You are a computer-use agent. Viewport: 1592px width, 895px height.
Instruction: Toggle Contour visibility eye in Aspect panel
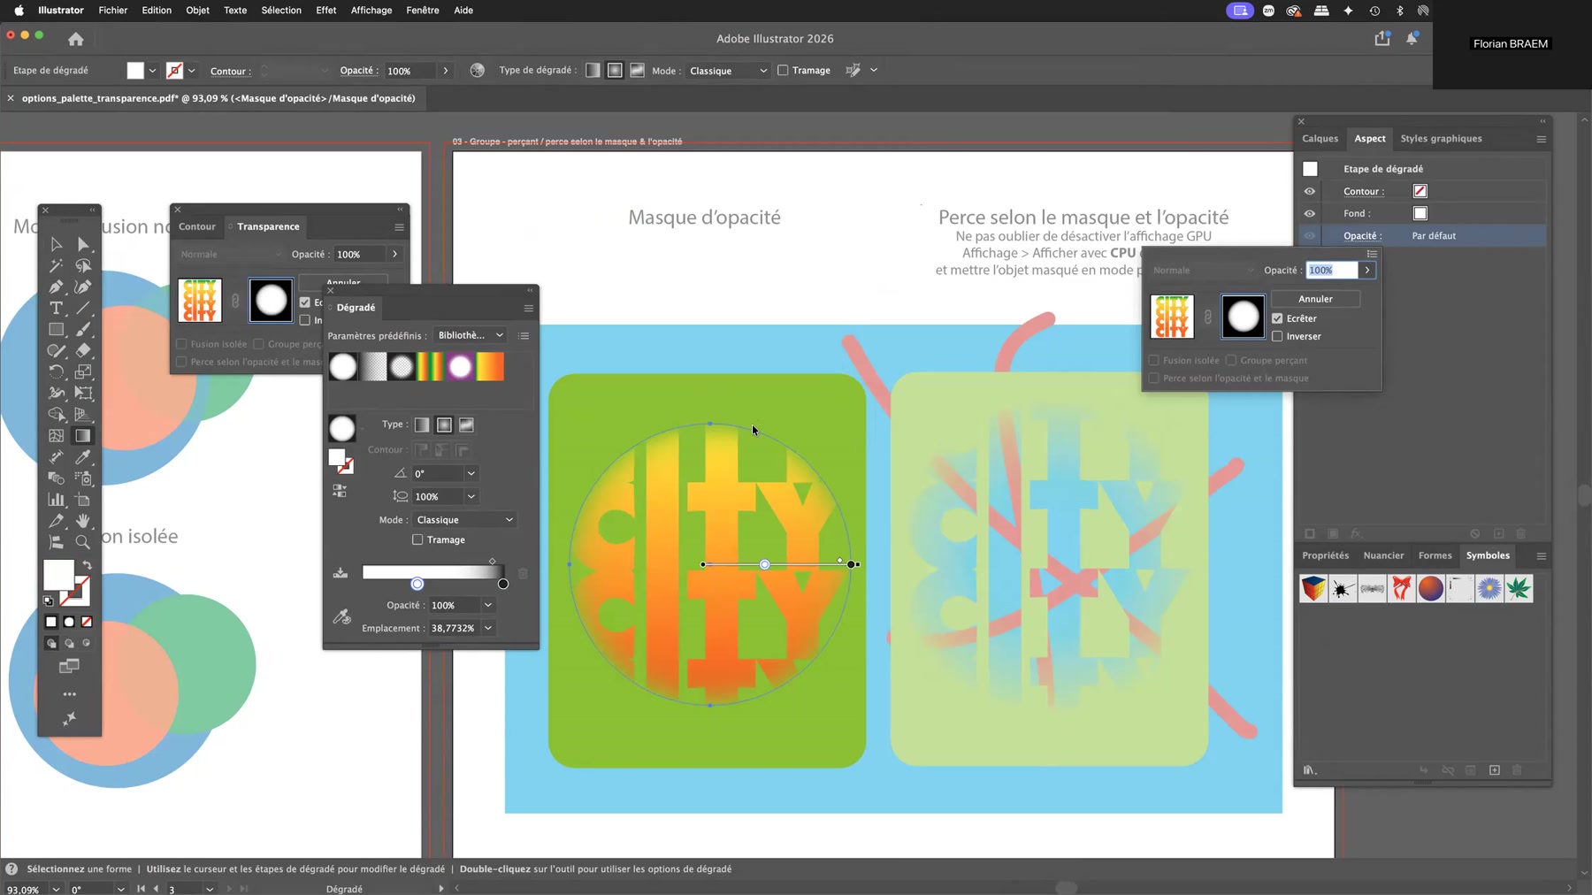(1310, 191)
